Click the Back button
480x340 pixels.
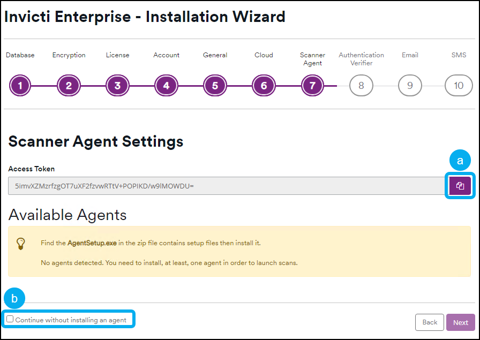pyautogui.click(x=430, y=322)
